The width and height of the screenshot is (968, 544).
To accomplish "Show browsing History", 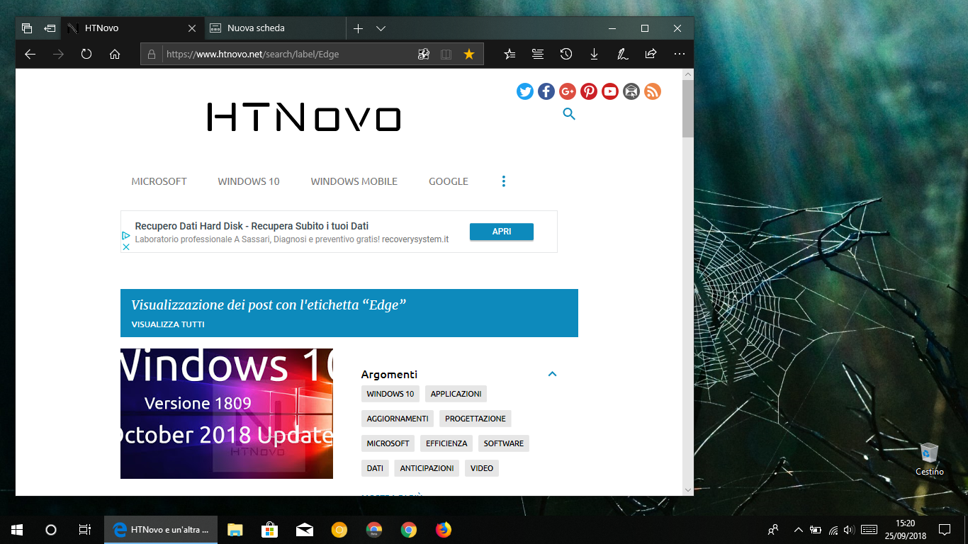I will pyautogui.click(x=566, y=54).
